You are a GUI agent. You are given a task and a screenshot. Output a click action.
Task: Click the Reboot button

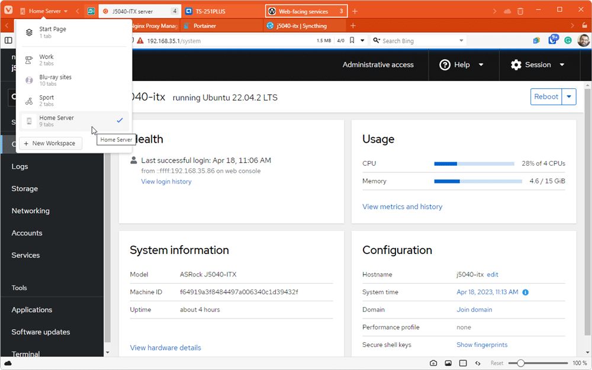coord(545,96)
